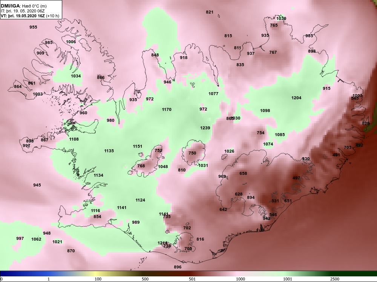Click the 848 value on the north coast

(155, 55)
